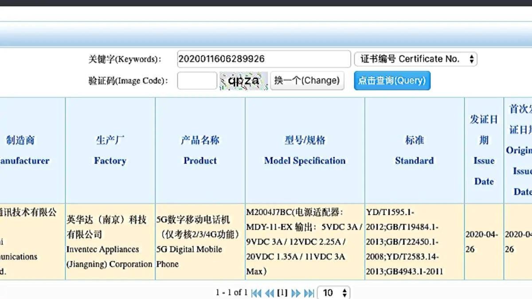Click inside the Keywords search field
532x299 pixels.
[x=264, y=58]
